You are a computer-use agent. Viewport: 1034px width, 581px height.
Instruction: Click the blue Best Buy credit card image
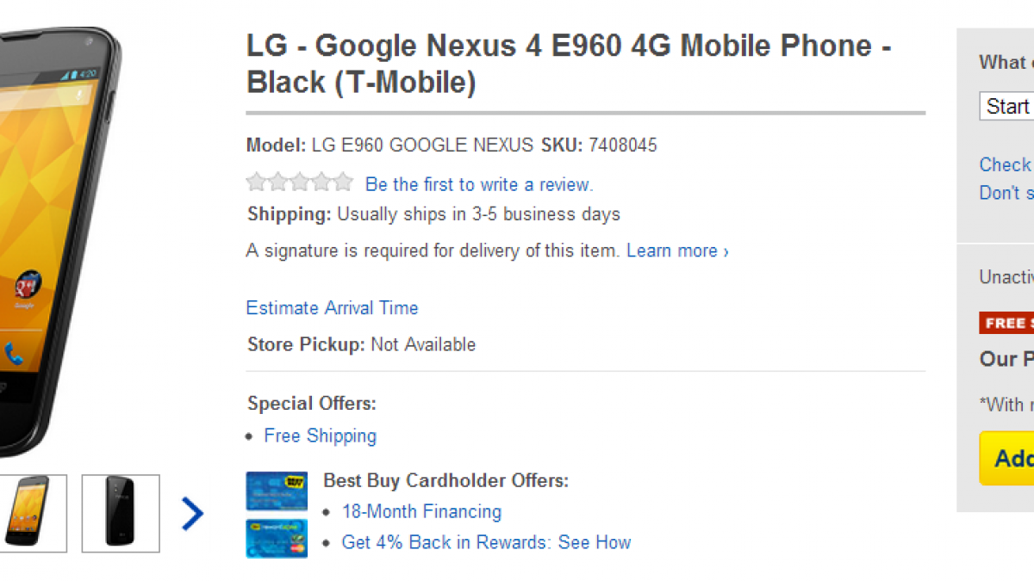[277, 491]
